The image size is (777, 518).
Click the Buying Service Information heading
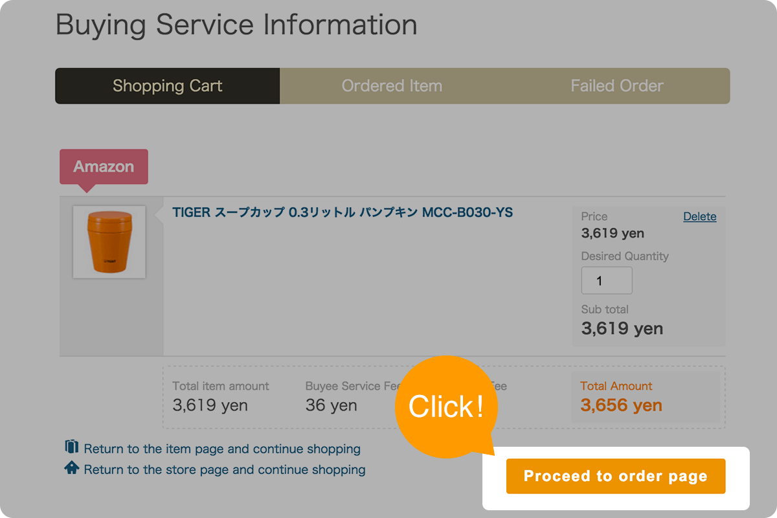click(x=236, y=25)
